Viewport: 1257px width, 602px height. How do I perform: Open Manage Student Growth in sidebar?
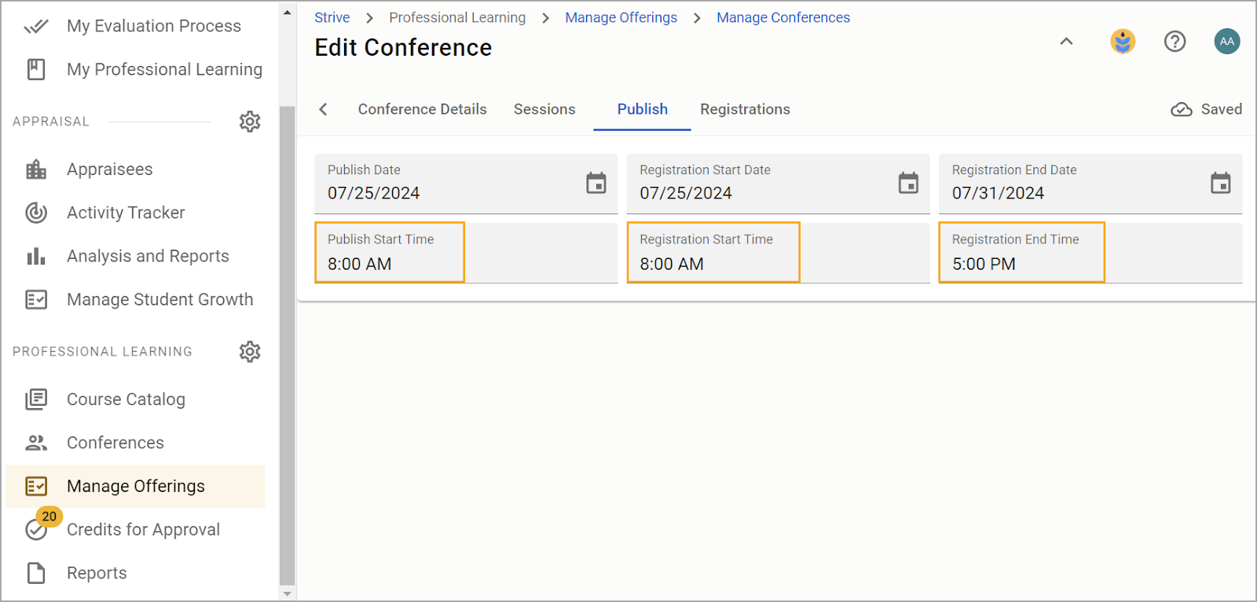click(135, 300)
